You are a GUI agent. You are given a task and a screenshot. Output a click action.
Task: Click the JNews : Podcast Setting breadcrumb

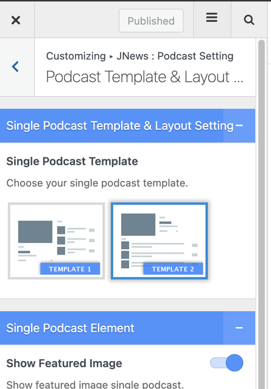pos(175,56)
